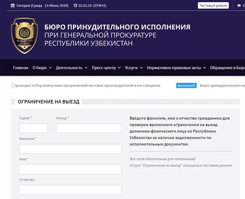Click the Имя field label
Image resolution: width=245 pixels, height=199 pixels.
23,159
